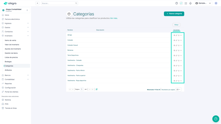Open the help question mark in top bar

click(176, 3)
